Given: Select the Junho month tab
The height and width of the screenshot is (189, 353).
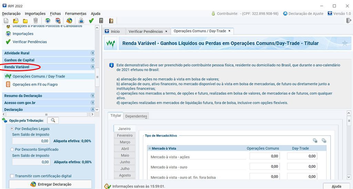Looking at the screenshot, I should 125,162.
